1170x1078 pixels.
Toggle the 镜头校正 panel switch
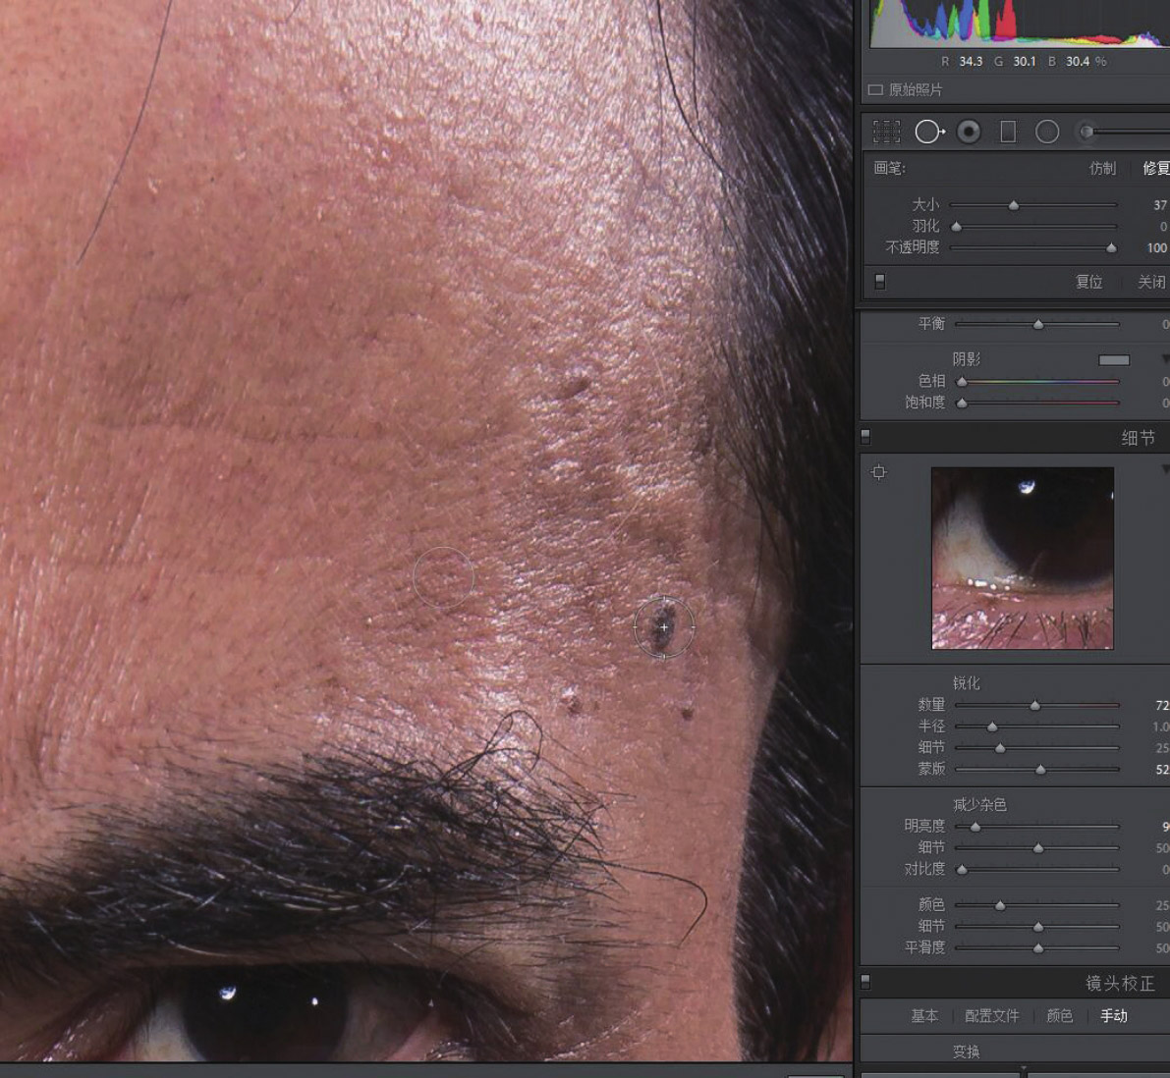click(x=865, y=981)
